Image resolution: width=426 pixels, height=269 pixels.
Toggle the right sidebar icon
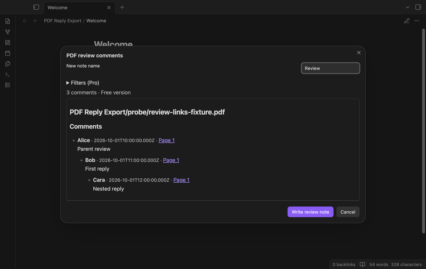418,7
